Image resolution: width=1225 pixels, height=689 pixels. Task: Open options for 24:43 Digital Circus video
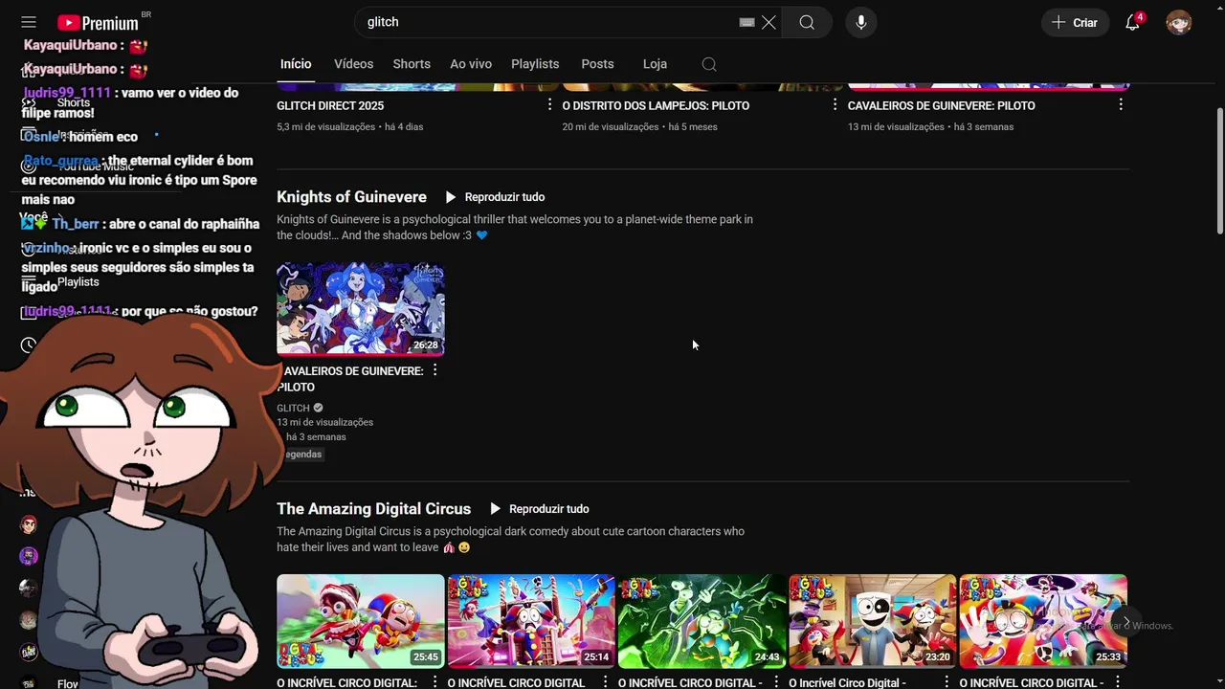pos(775,681)
